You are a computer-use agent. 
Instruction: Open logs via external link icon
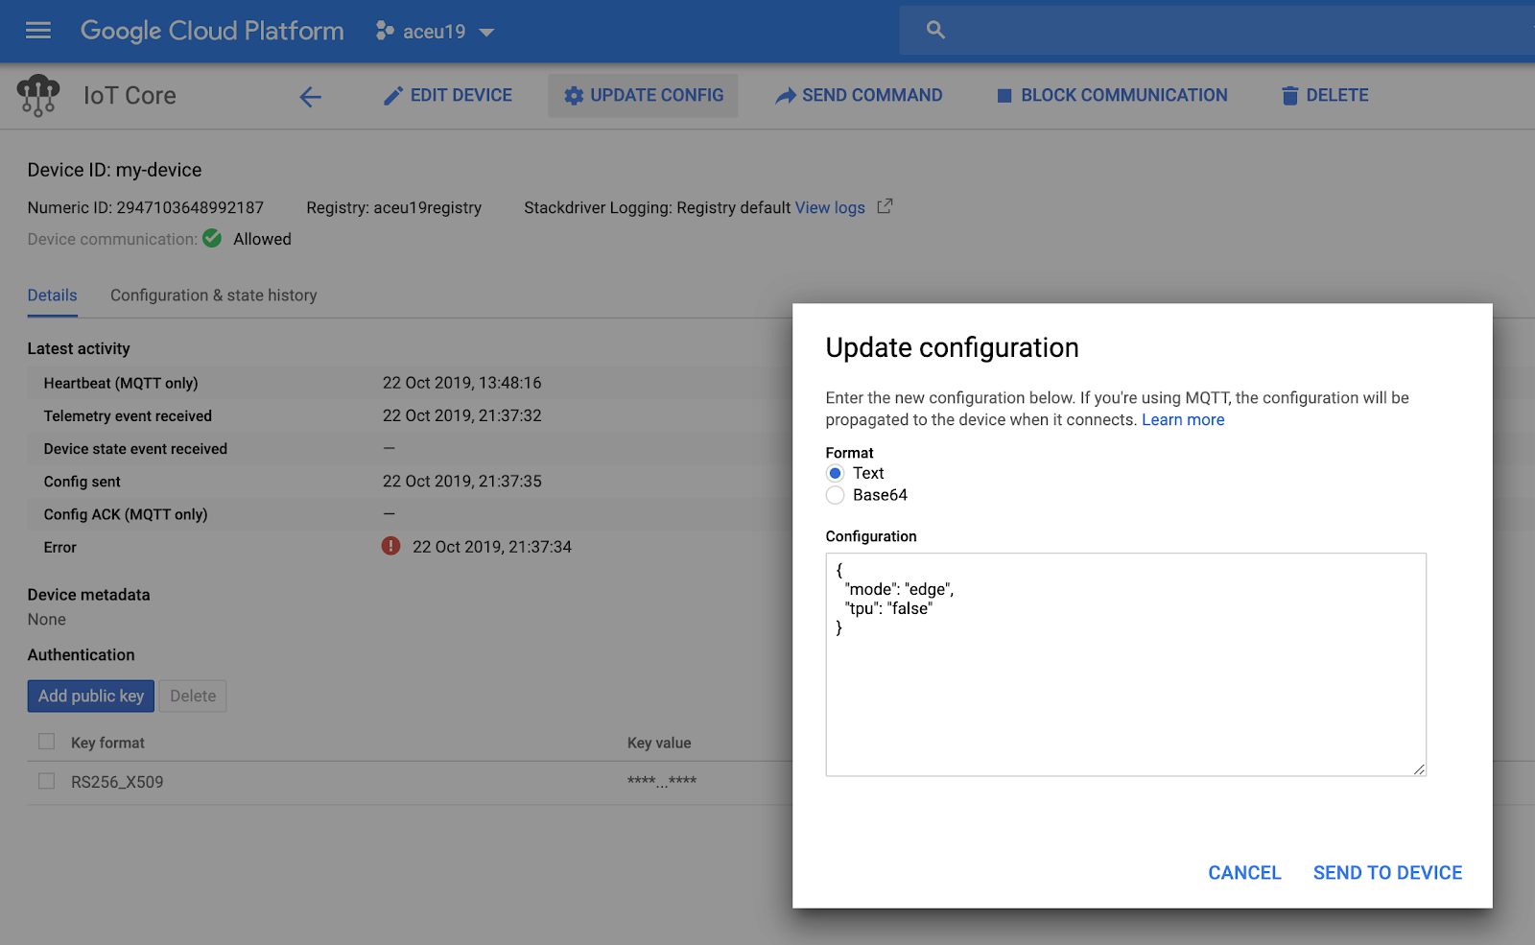coord(885,206)
